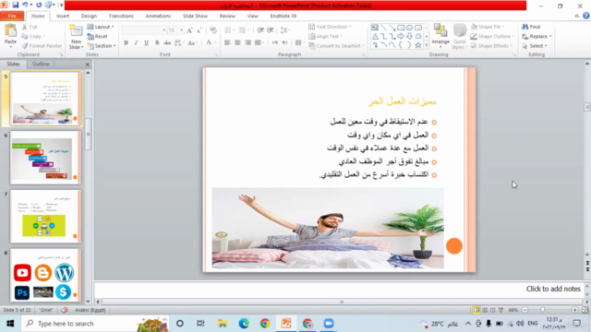Toggle Normal view in status bar
The image size is (591, 332).
pos(476,310)
